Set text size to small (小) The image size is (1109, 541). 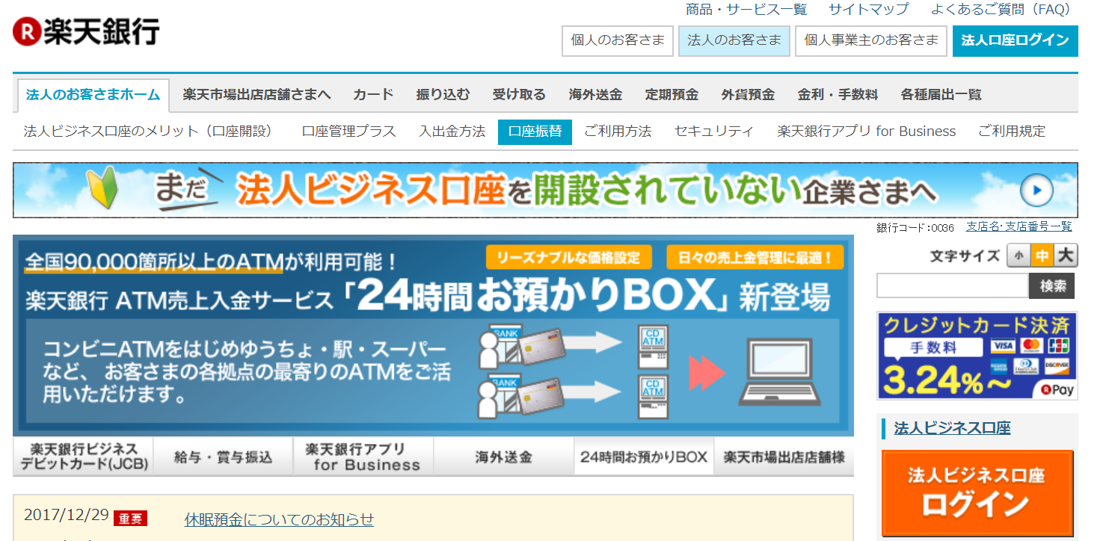(1018, 256)
